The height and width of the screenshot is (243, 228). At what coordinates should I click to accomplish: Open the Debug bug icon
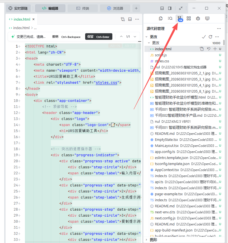tap(198, 18)
